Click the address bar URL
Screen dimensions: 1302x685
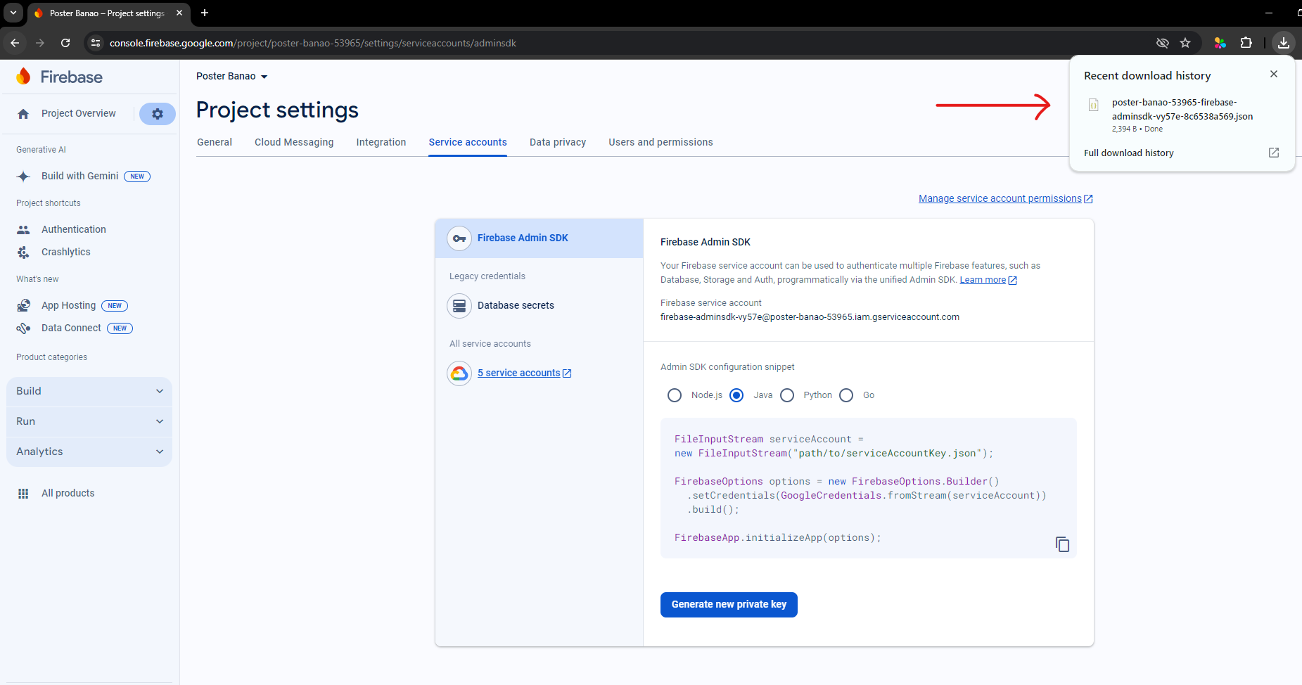pyautogui.click(x=313, y=43)
